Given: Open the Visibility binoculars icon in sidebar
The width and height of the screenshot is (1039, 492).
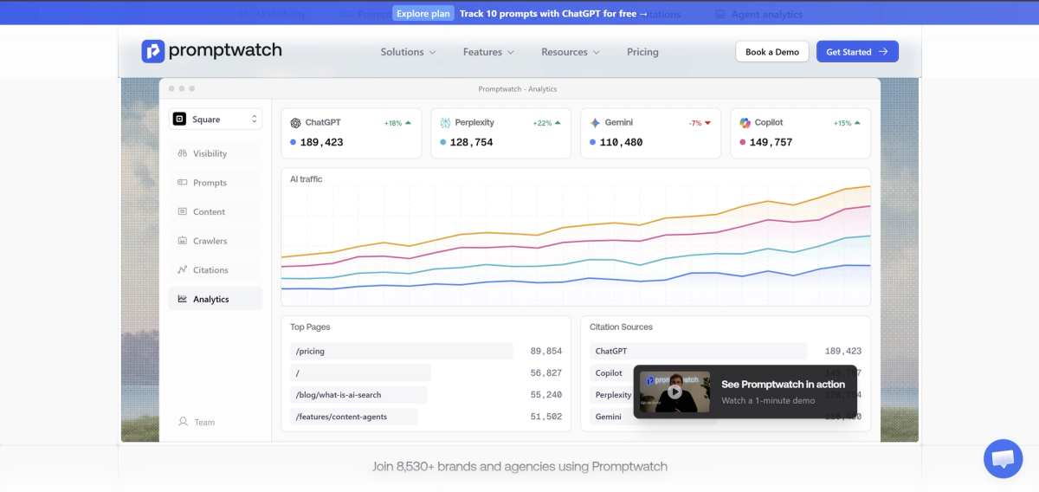Looking at the screenshot, I should point(183,153).
